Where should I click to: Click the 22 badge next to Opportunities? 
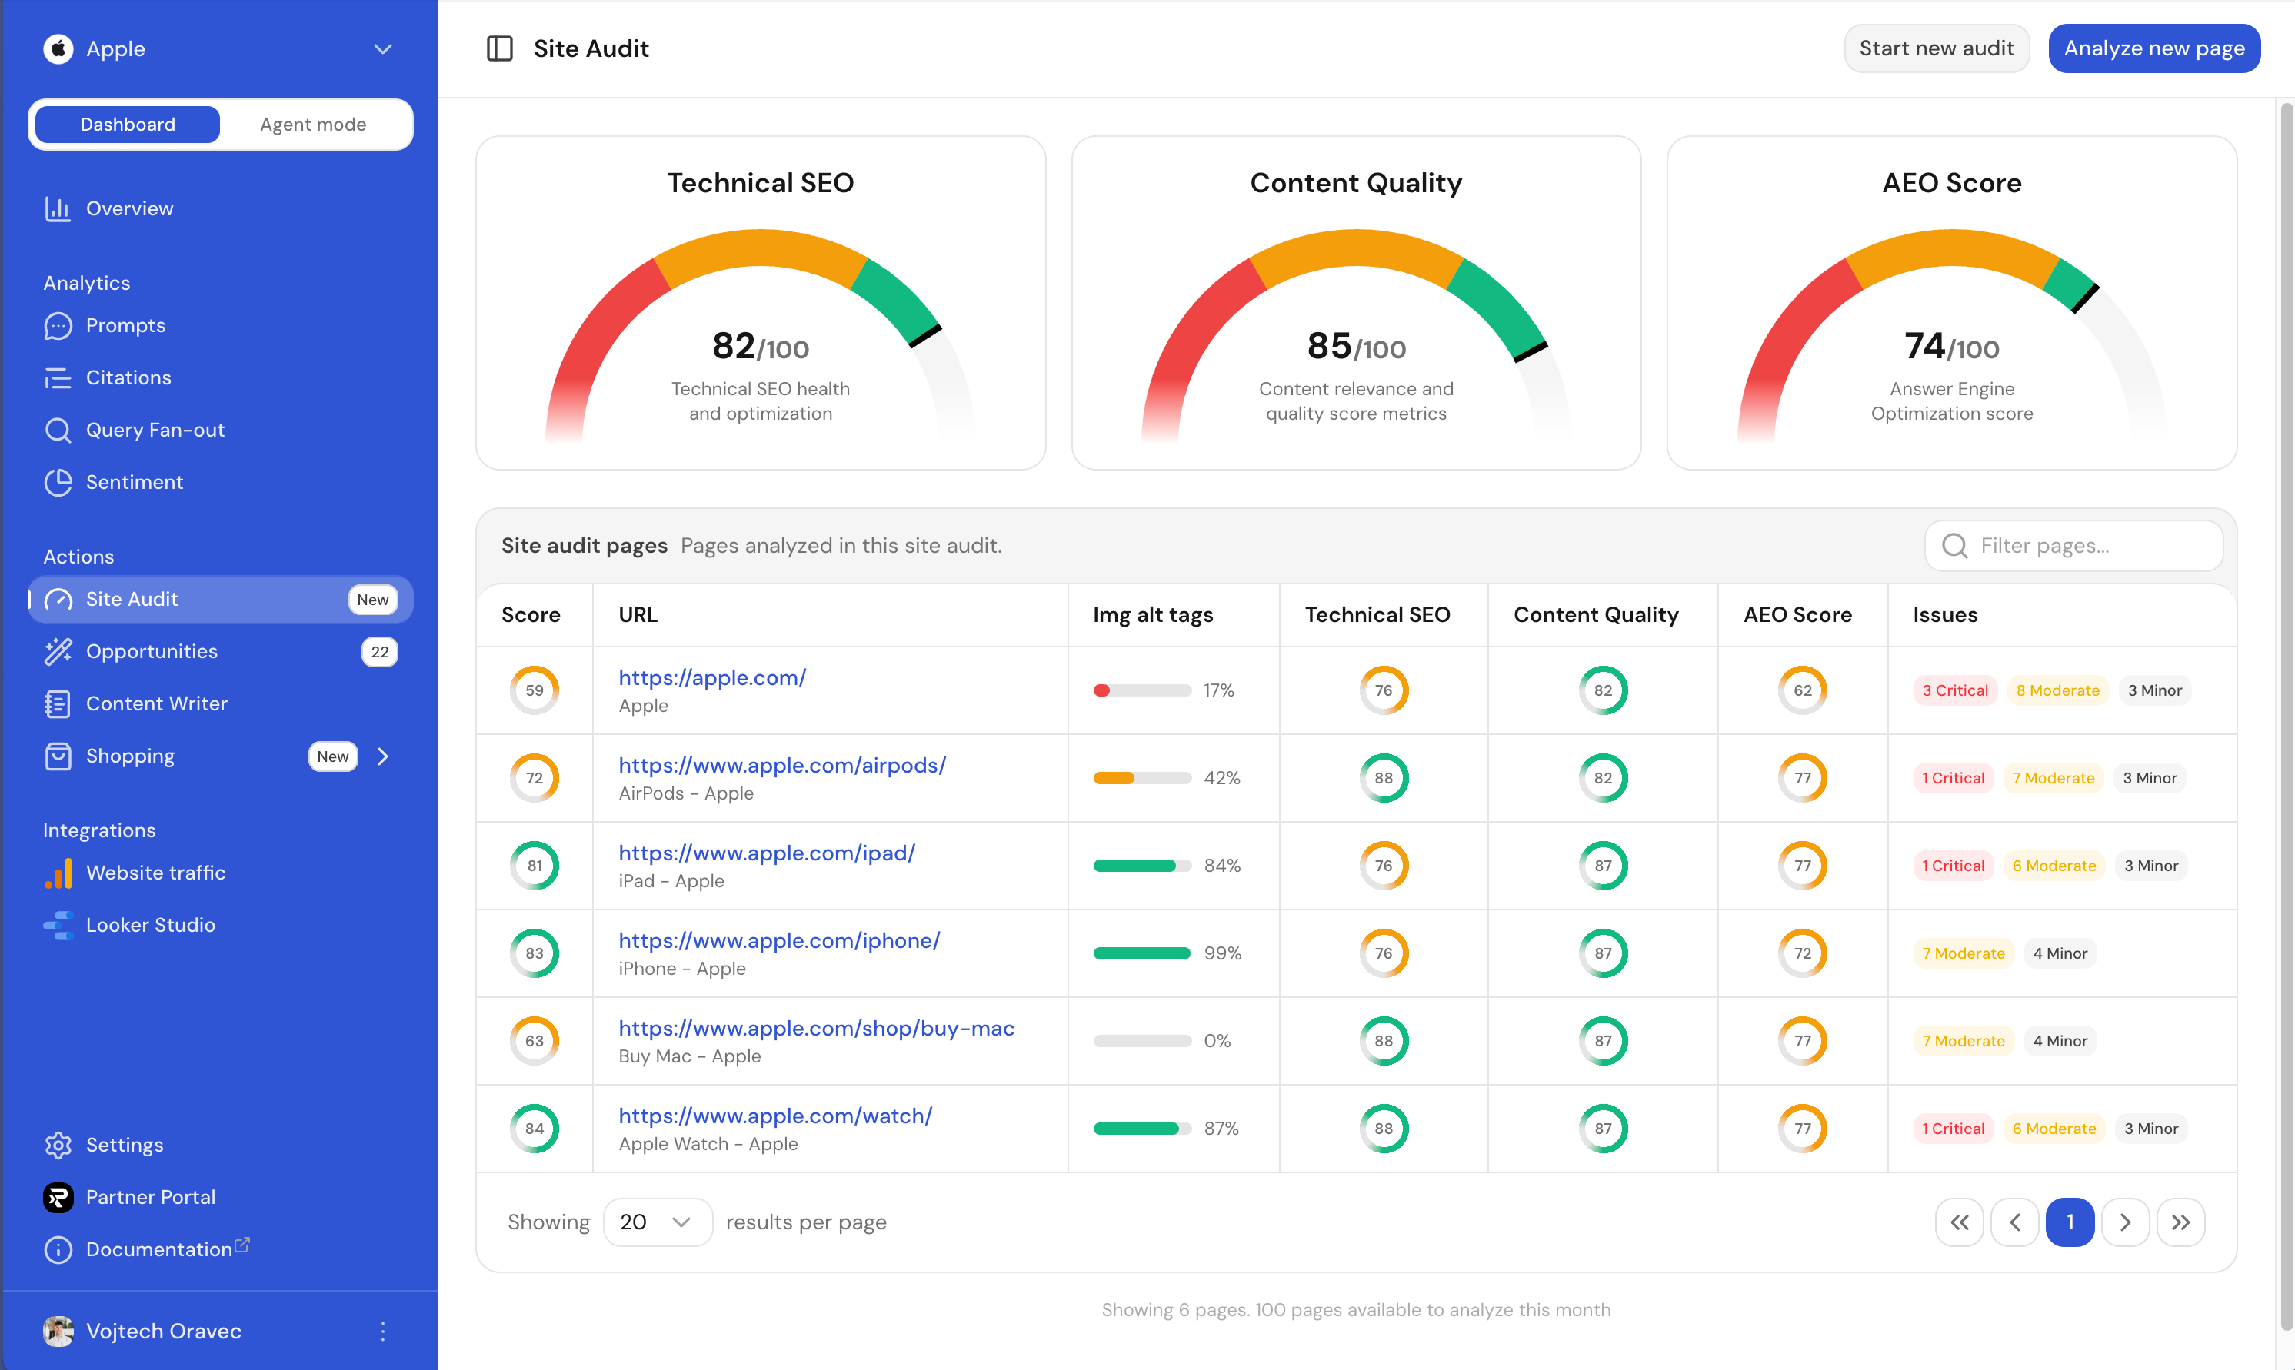[380, 652]
